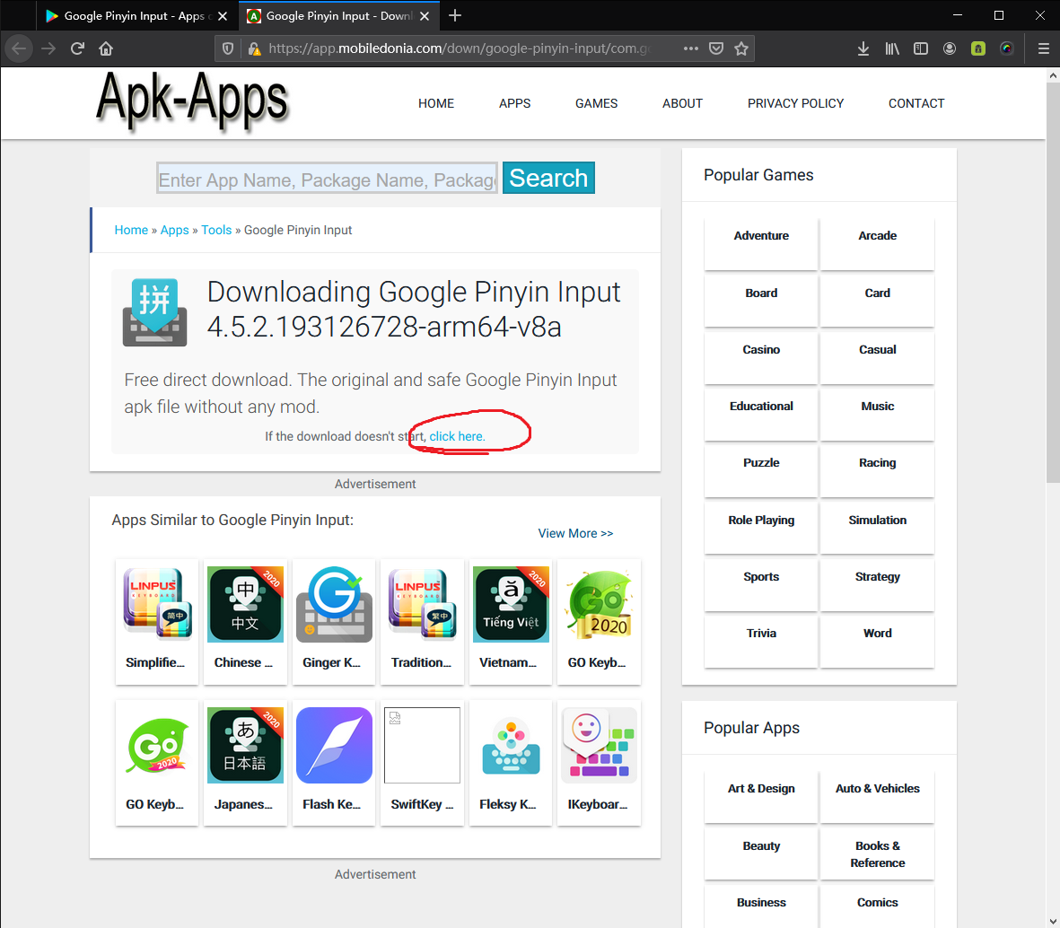1060x928 pixels.
Task: Open the iKeyboard app
Action: click(x=599, y=762)
